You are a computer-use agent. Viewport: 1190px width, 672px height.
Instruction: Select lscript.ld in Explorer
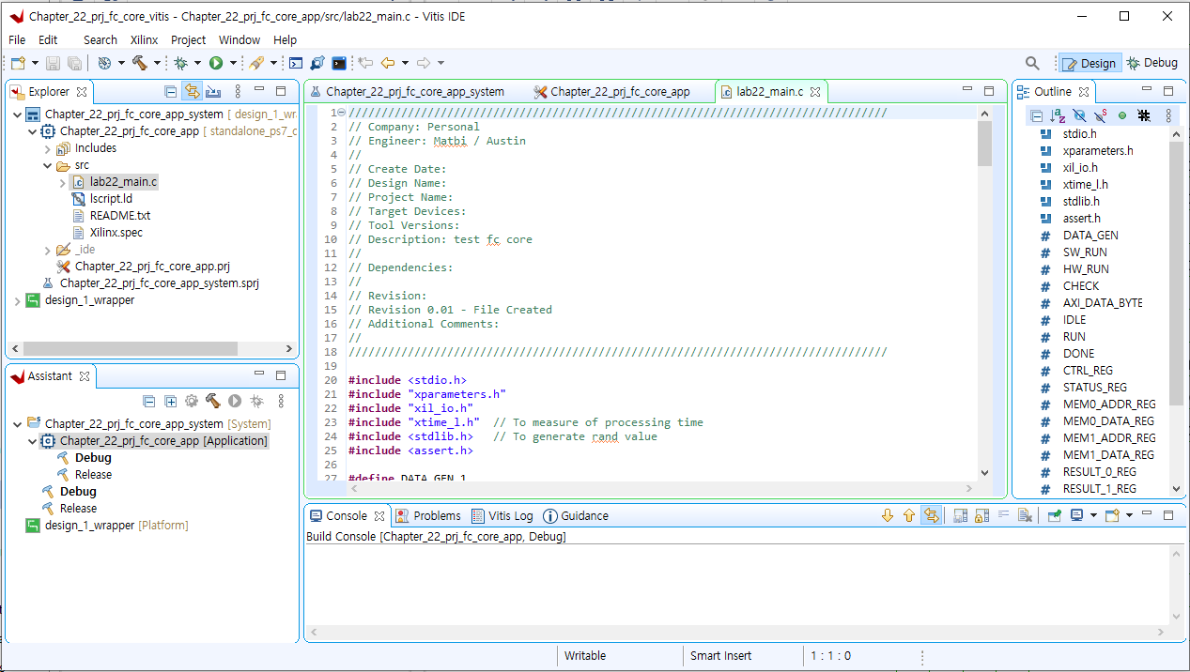[111, 199]
